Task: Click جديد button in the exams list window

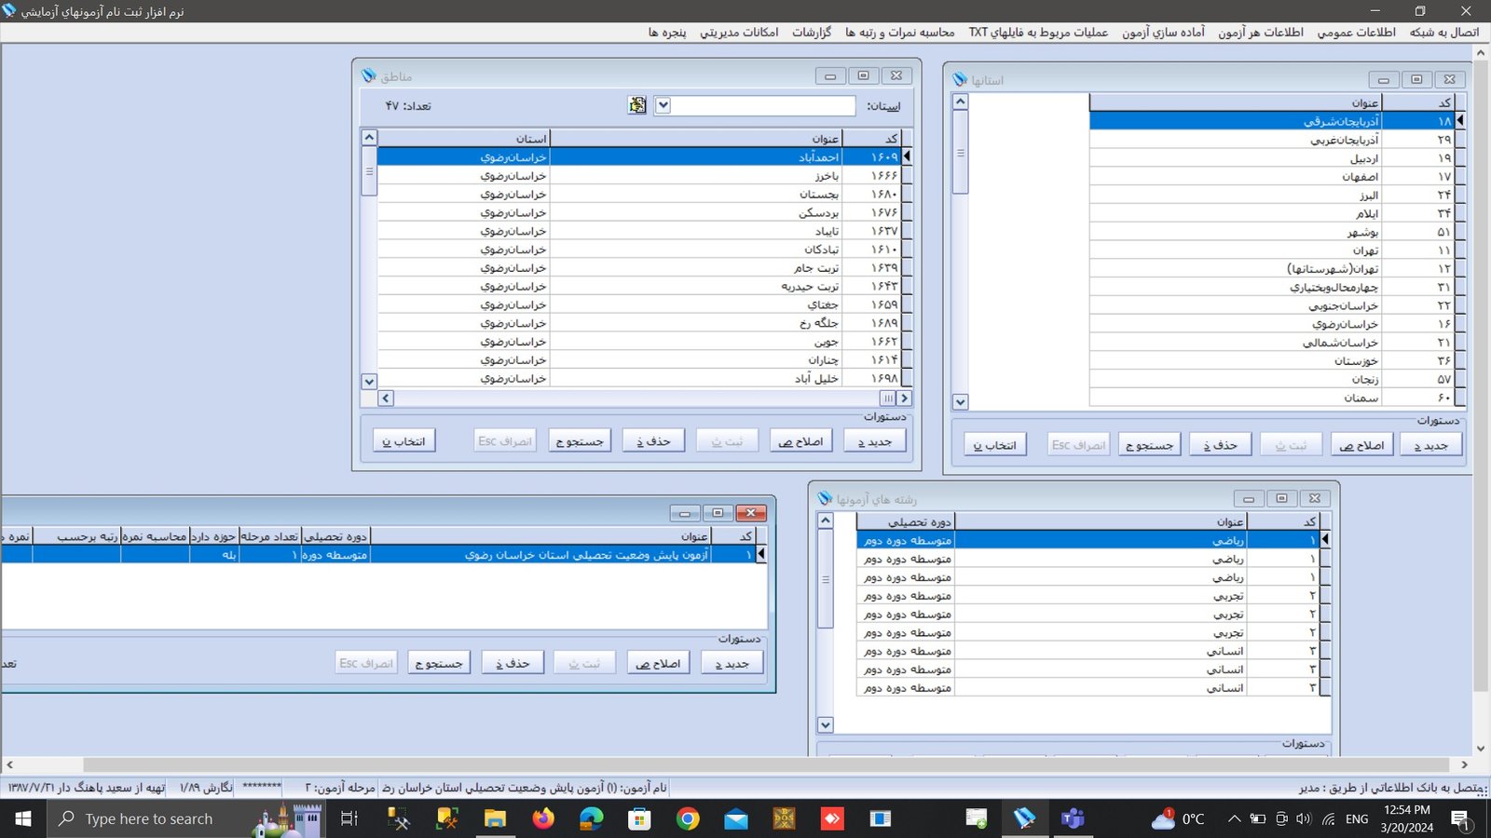Action: click(732, 663)
